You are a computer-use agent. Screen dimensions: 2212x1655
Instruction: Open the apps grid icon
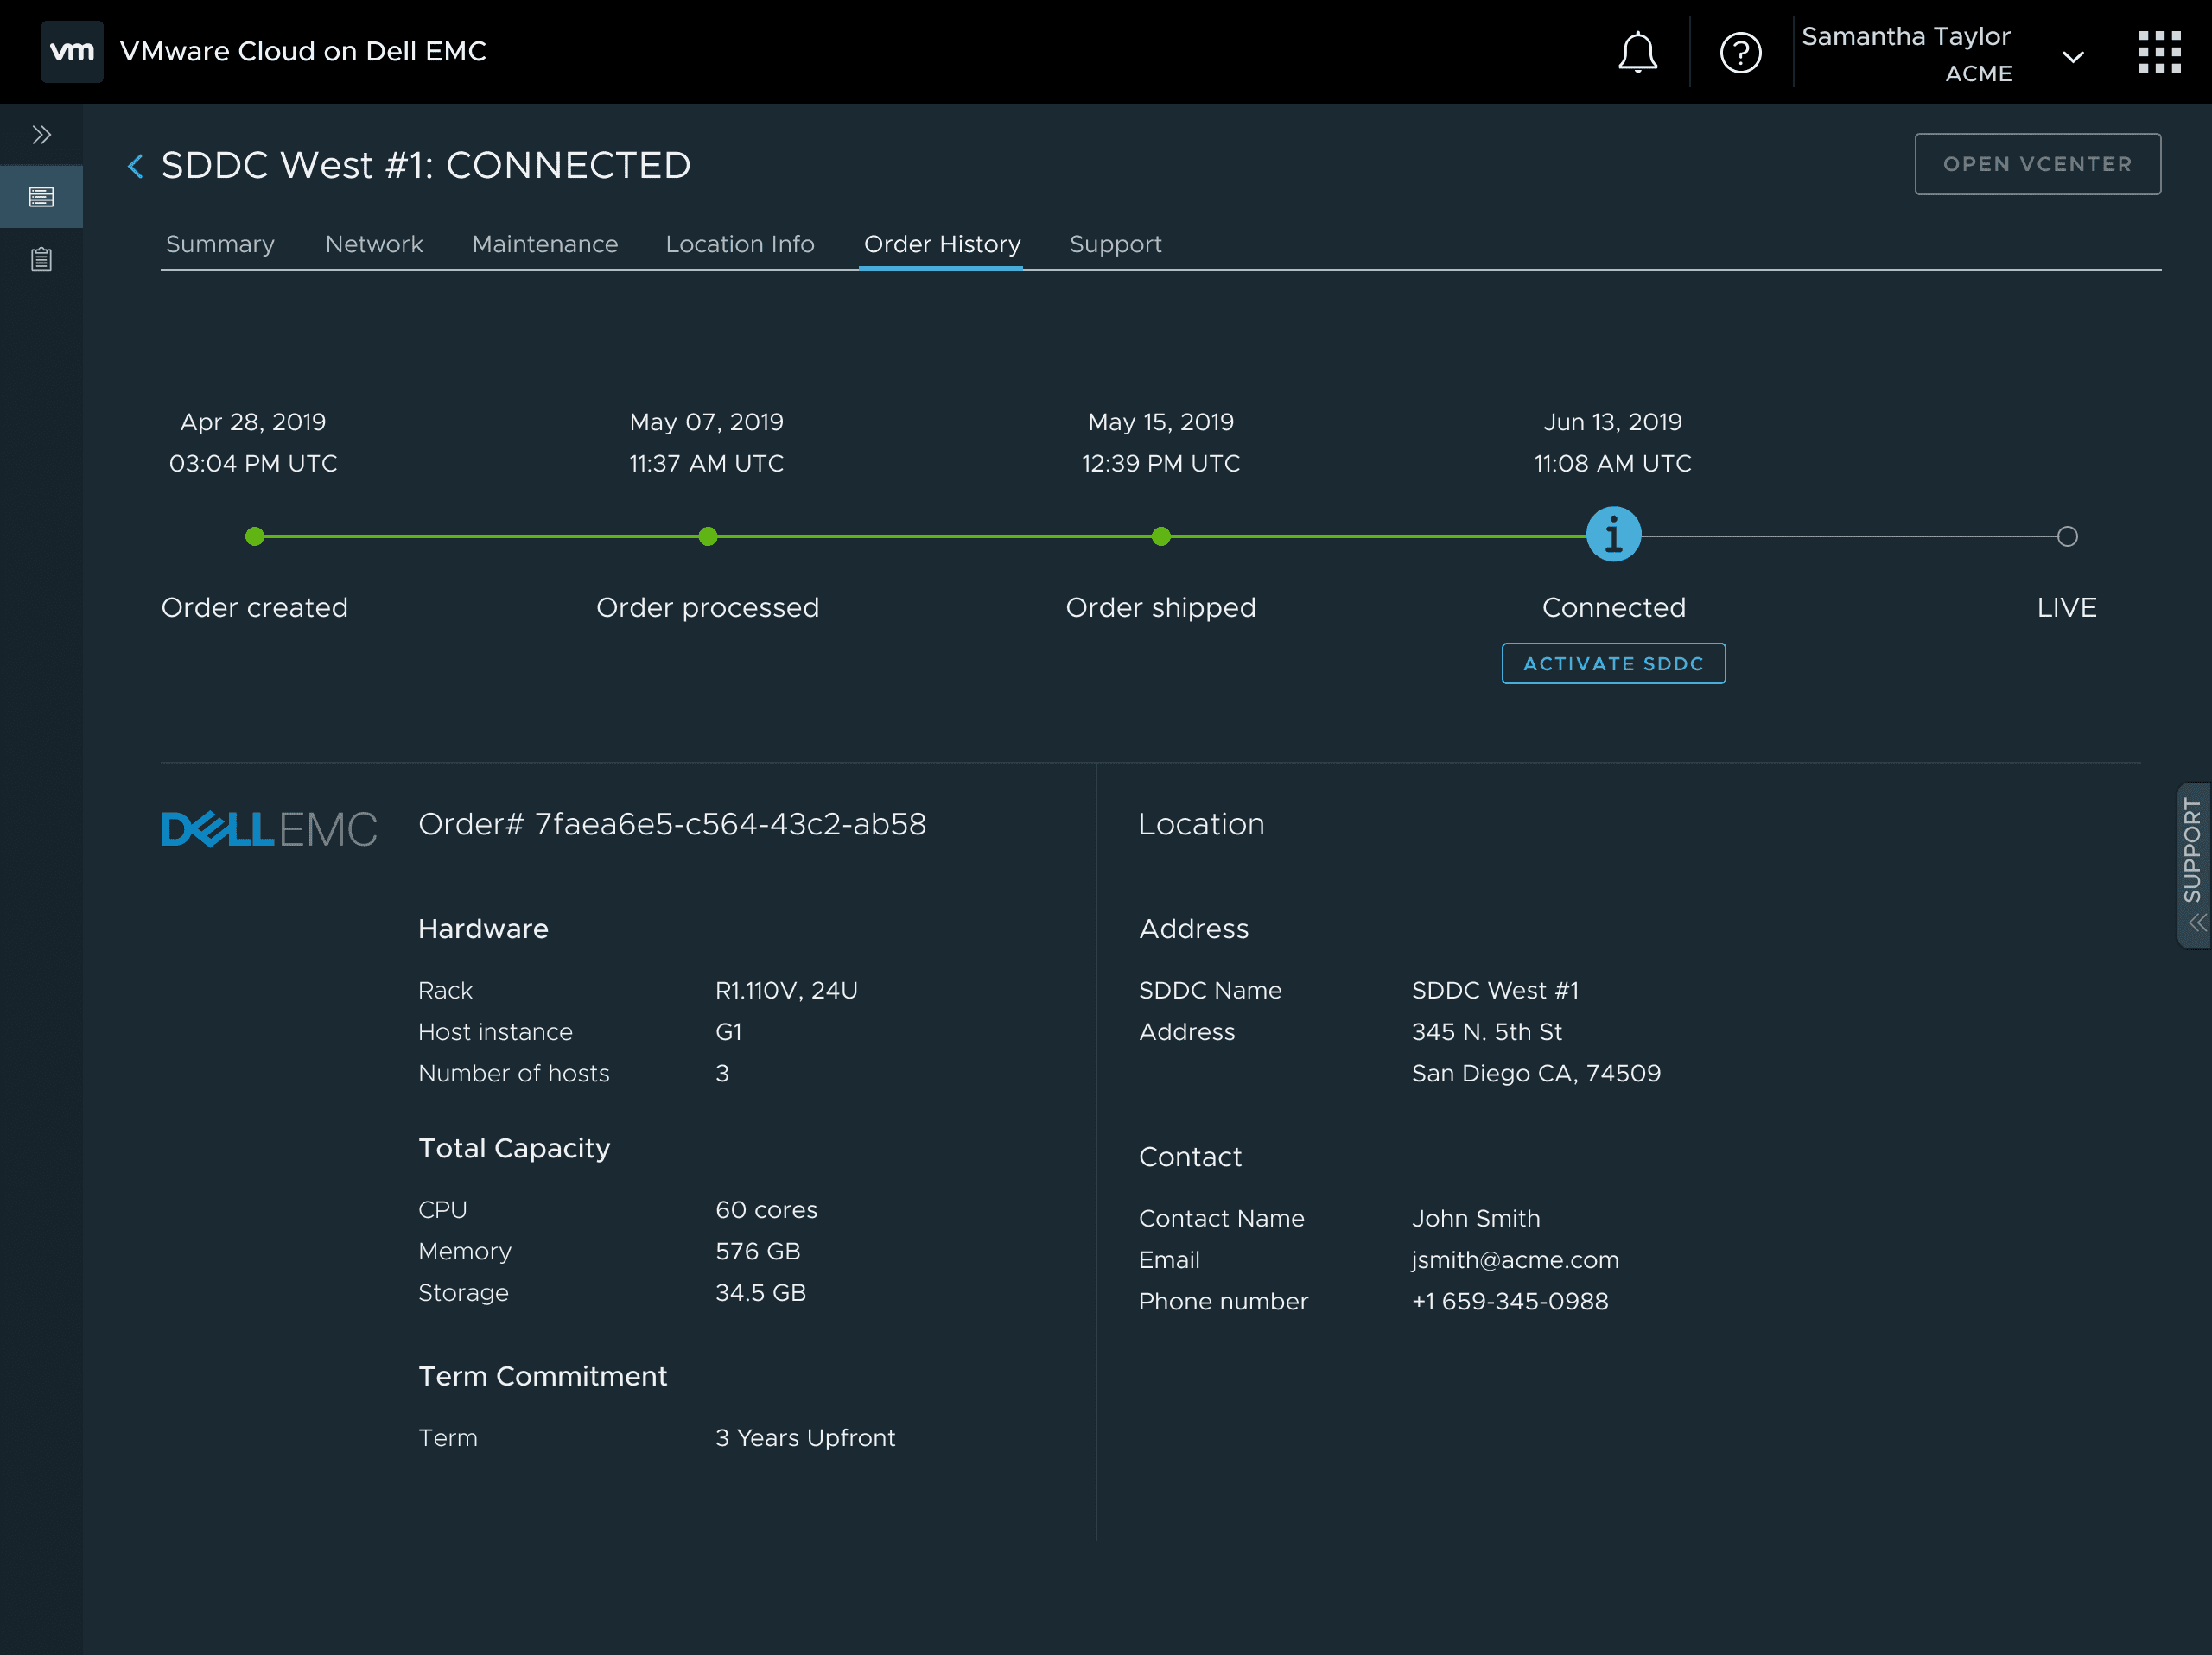point(2159,52)
